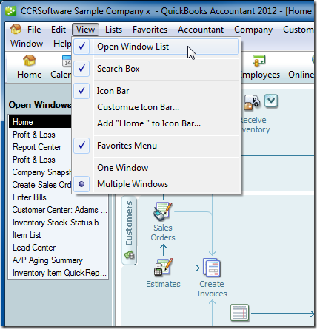Open the Favorites menu in menu bar
This screenshot has width=317, height=329.
[150, 30]
